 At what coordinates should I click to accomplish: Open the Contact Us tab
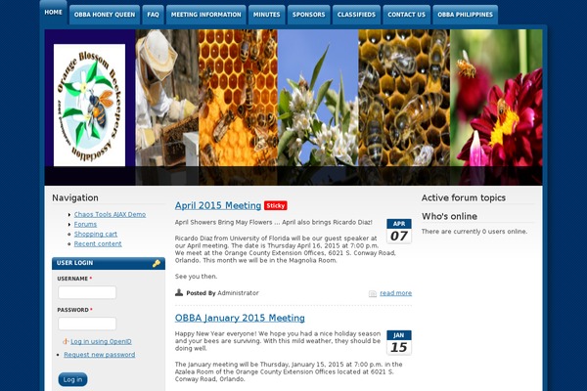pos(406,15)
